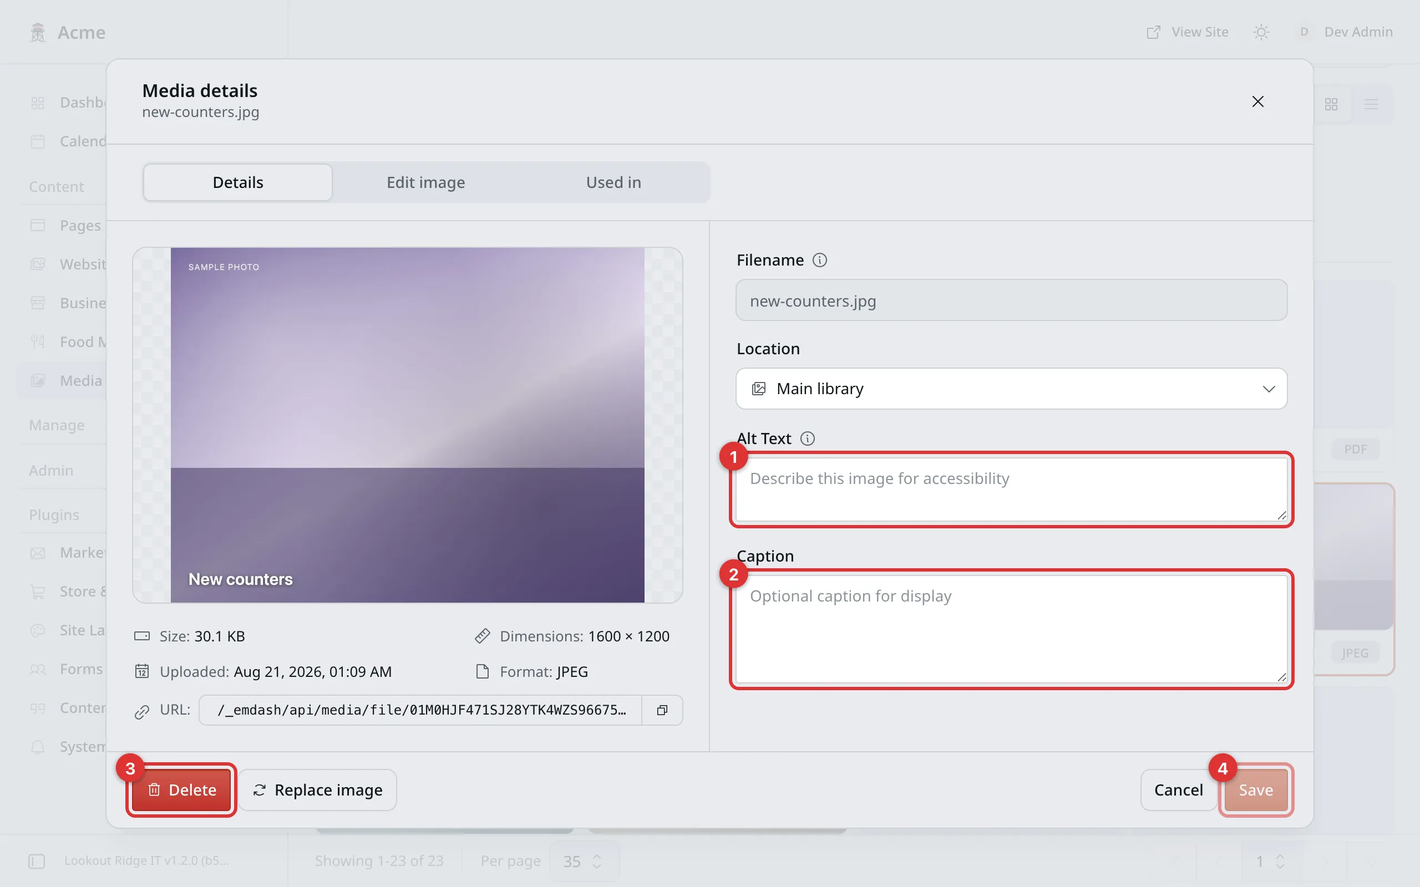Open the Food Menu sidebar item
The image size is (1420, 887).
tap(62, 341)
